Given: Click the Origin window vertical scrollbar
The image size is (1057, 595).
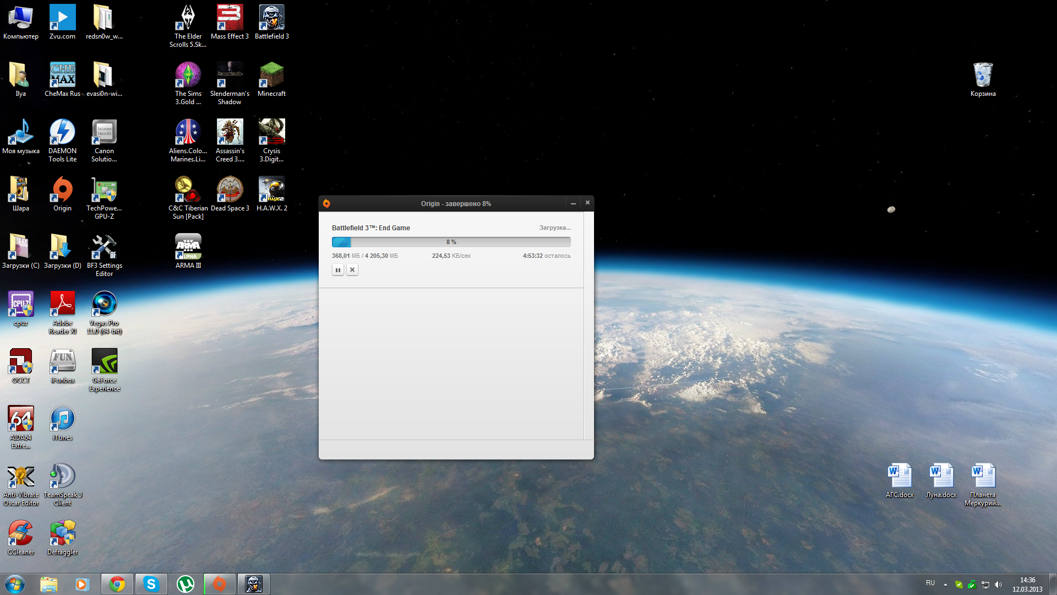Looking at the screenshot, I should [589, 326].
